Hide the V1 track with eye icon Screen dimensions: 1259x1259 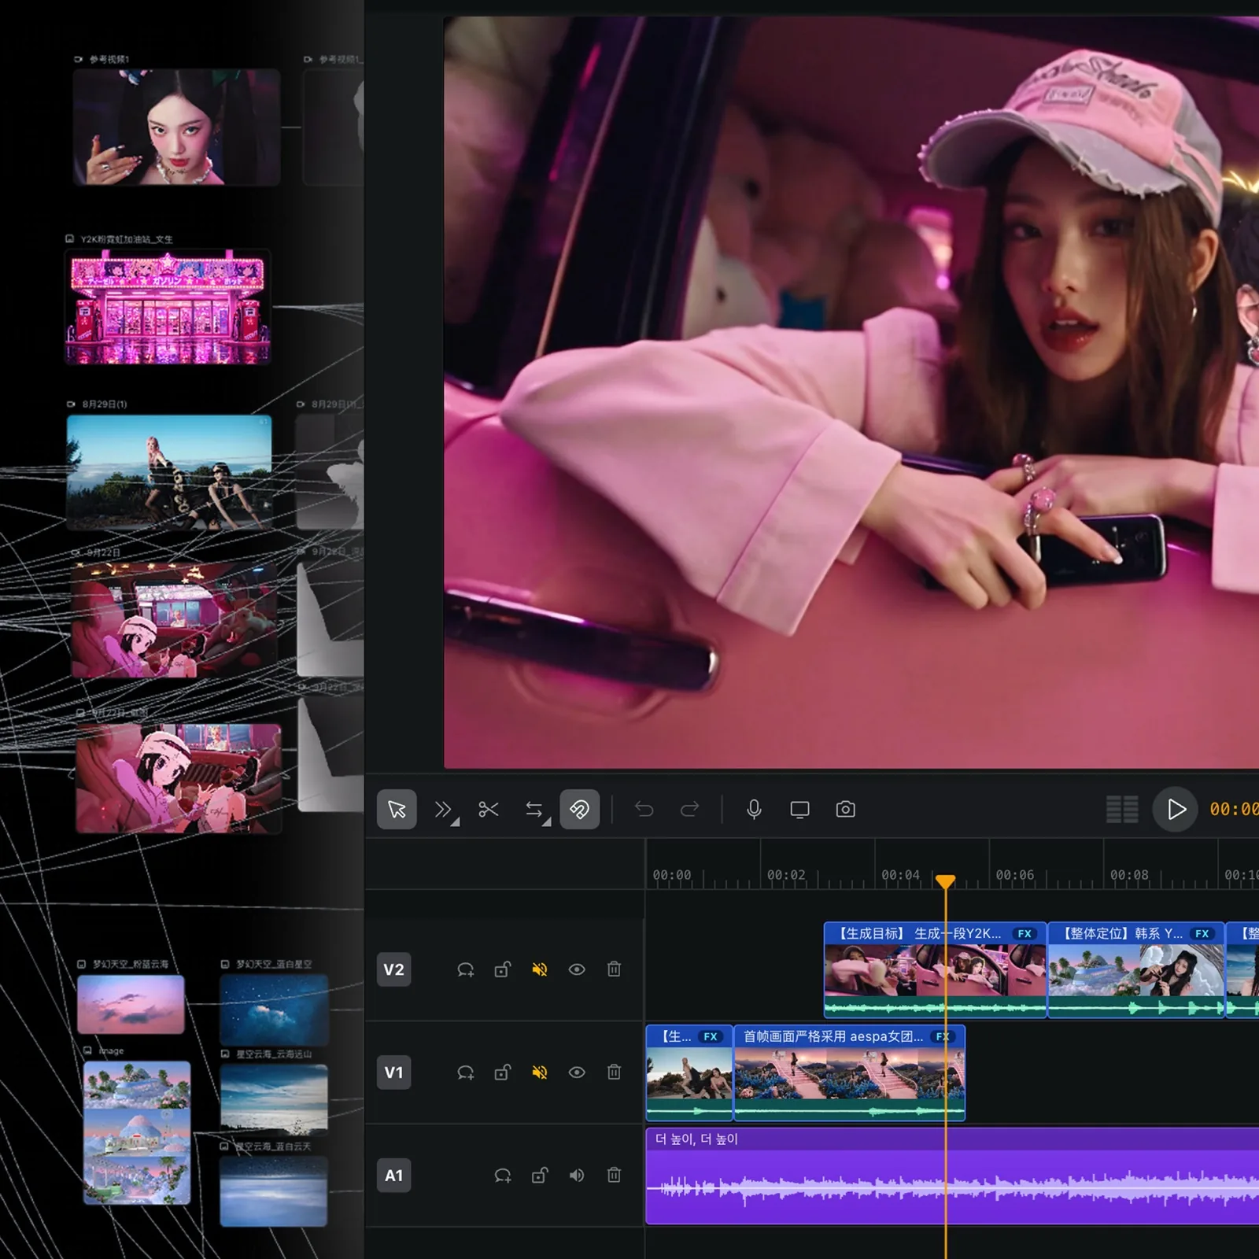pyautogui.click(x=577, y=1073)
